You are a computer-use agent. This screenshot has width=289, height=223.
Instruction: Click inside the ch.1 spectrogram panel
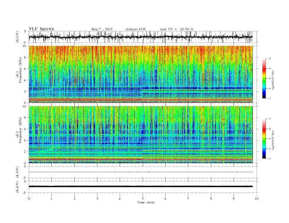click(141, 74)
